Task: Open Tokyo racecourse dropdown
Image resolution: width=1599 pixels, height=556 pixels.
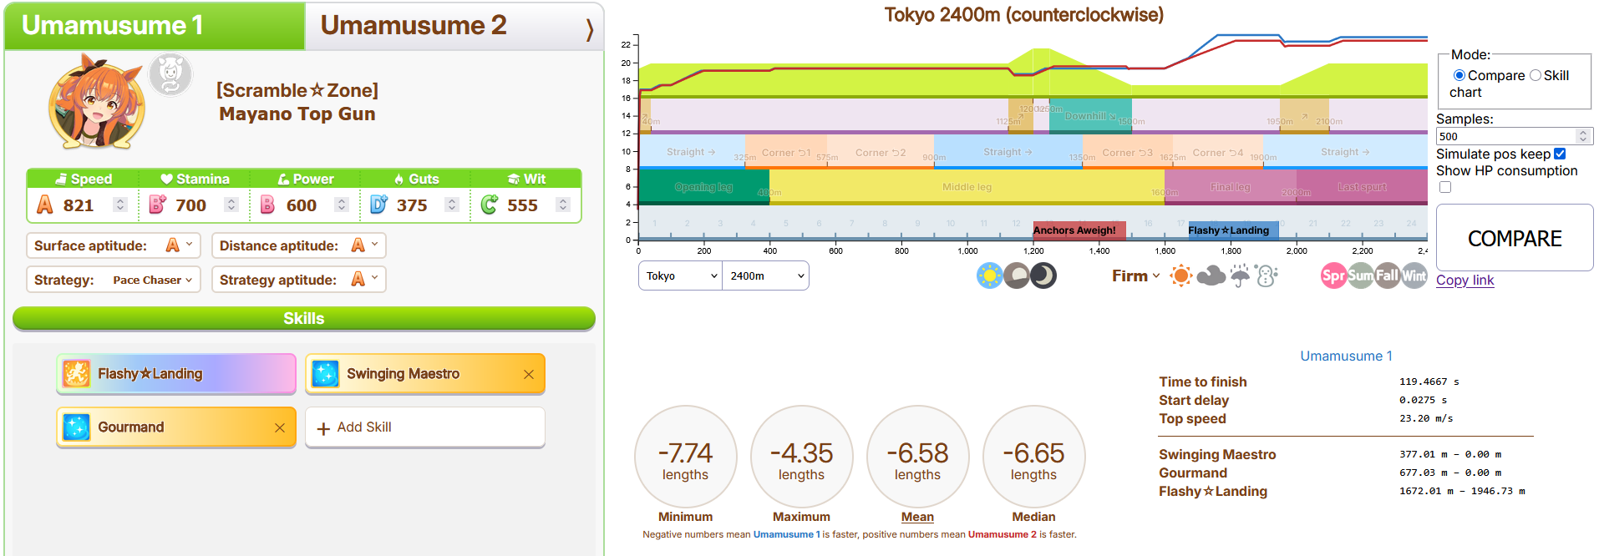Action: click(681, 275)
